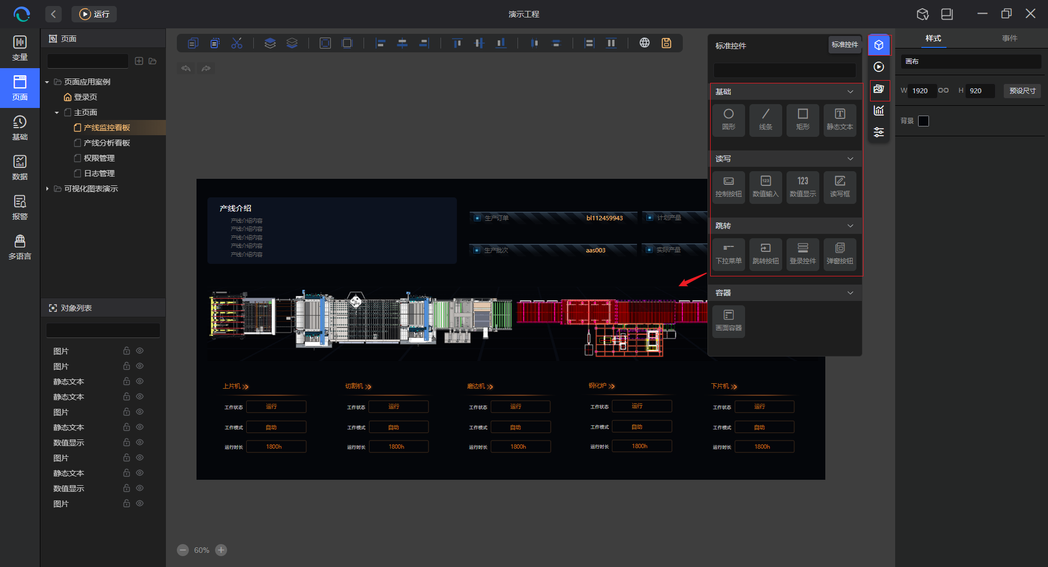Align objects to vertical middle

pyautogui.click(x=479, y=43)
